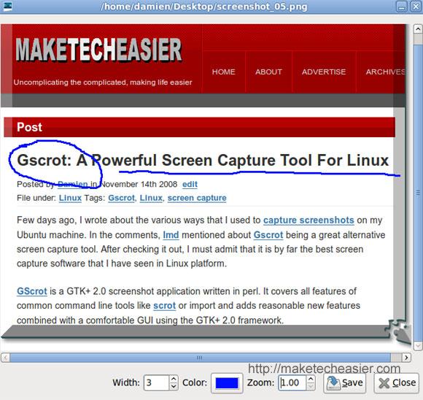Follow the GScrot link starting second paragraph
Viewport: 423px width, 400px height.
coord(32,291)
